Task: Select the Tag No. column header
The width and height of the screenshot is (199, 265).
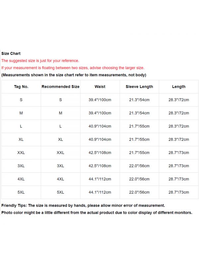Action: click(21, 86)
